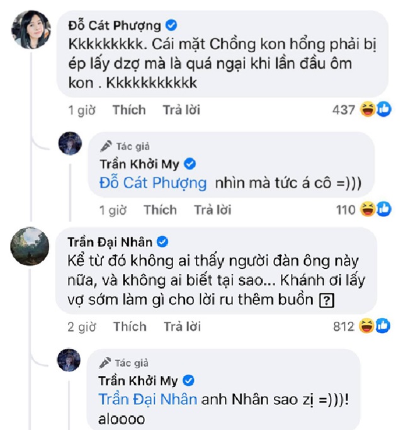The image size is (403, 430).
Task: View reactions on the 437 count
Action: pyautogui.click(x=344, y=110)
